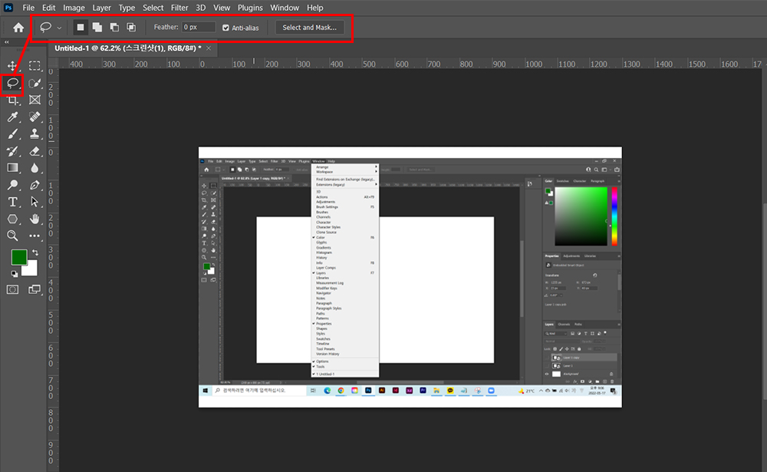Screen dimensions: 767x472
Task: Close the Untitled-1 document tab
Action: [209, 48]
